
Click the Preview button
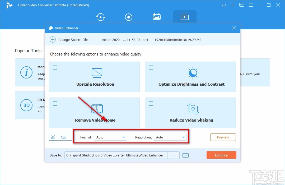click(223, 137)
